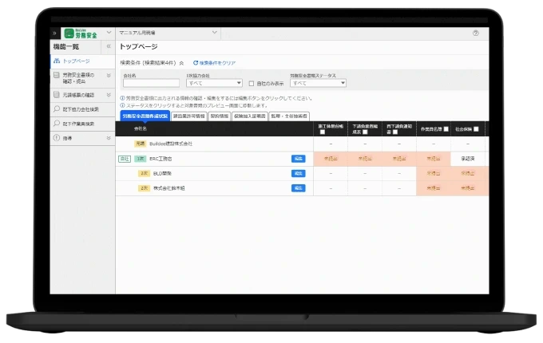The height and width of the screenshot is (343, 543).
Task: Open the 未提出 下請負業者編成表 status for ERC工務店
Action: (x=365, y=159)
